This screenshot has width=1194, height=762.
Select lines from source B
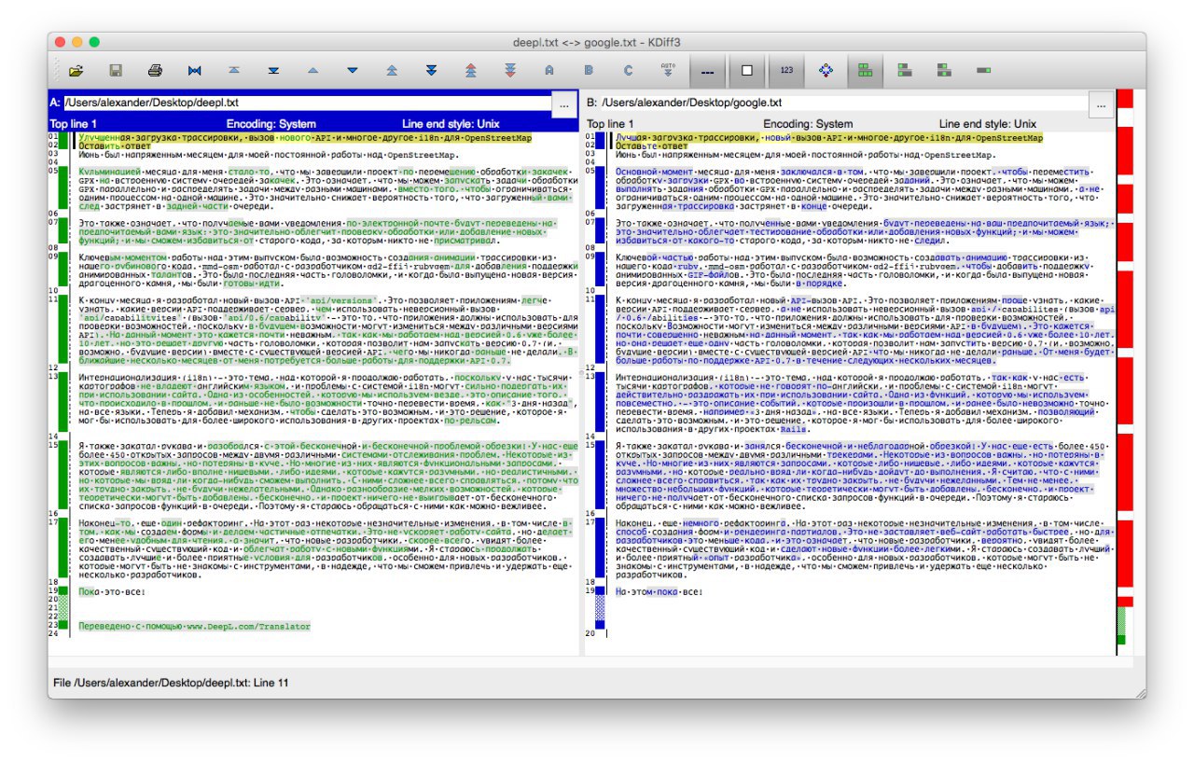[x=589, y=70]
